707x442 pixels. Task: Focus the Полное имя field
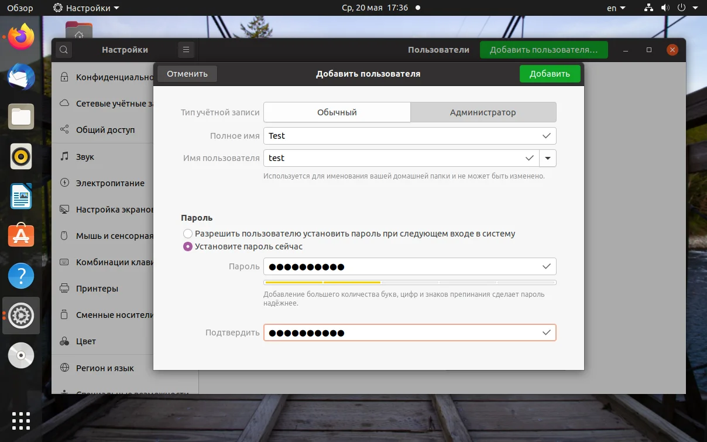(410, 136)
